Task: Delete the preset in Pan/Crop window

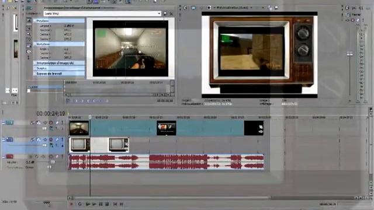Action: [171, 14]
